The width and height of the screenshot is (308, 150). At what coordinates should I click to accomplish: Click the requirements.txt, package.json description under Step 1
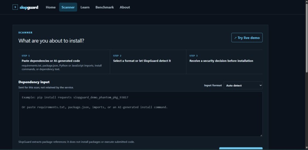pos(62,67)
